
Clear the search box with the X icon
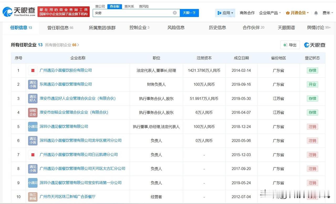[x=175, y=13]
